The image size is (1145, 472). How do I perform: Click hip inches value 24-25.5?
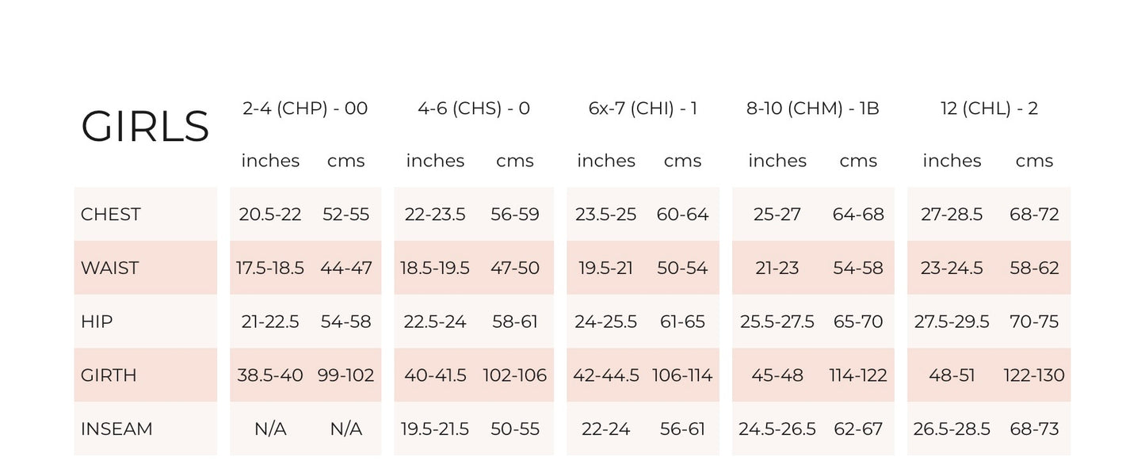606,322
